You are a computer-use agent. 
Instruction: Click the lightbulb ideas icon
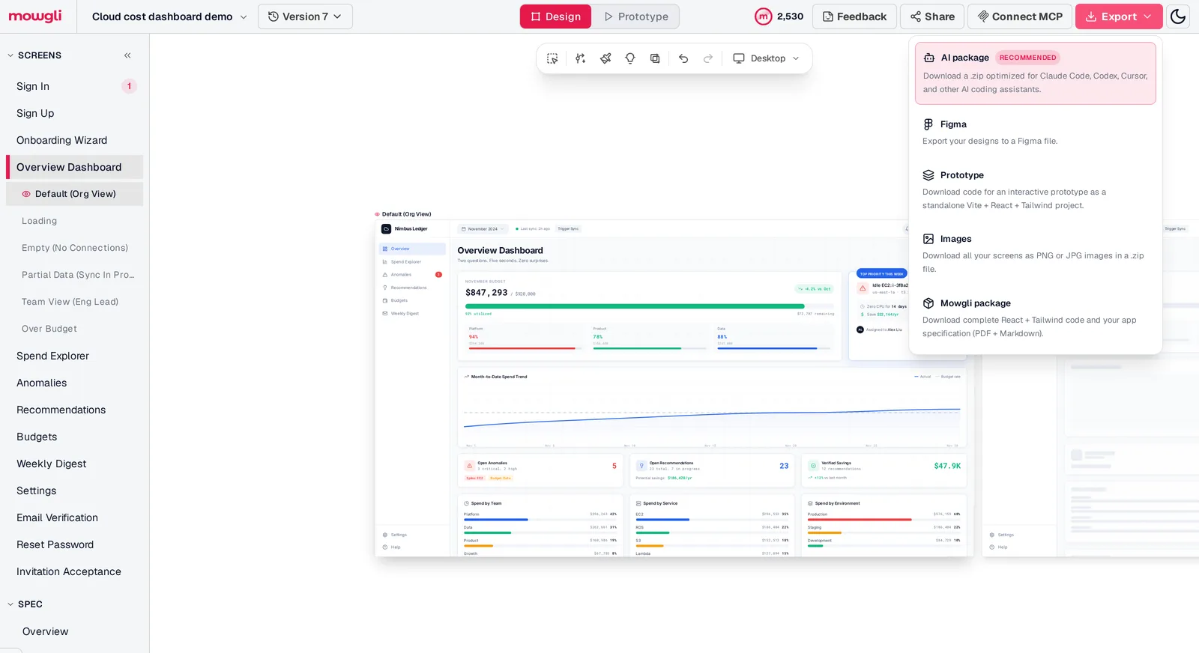[630, 58]
